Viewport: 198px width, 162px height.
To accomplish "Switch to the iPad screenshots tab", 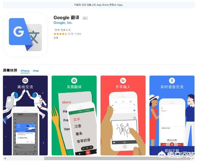I will point(36,71).
